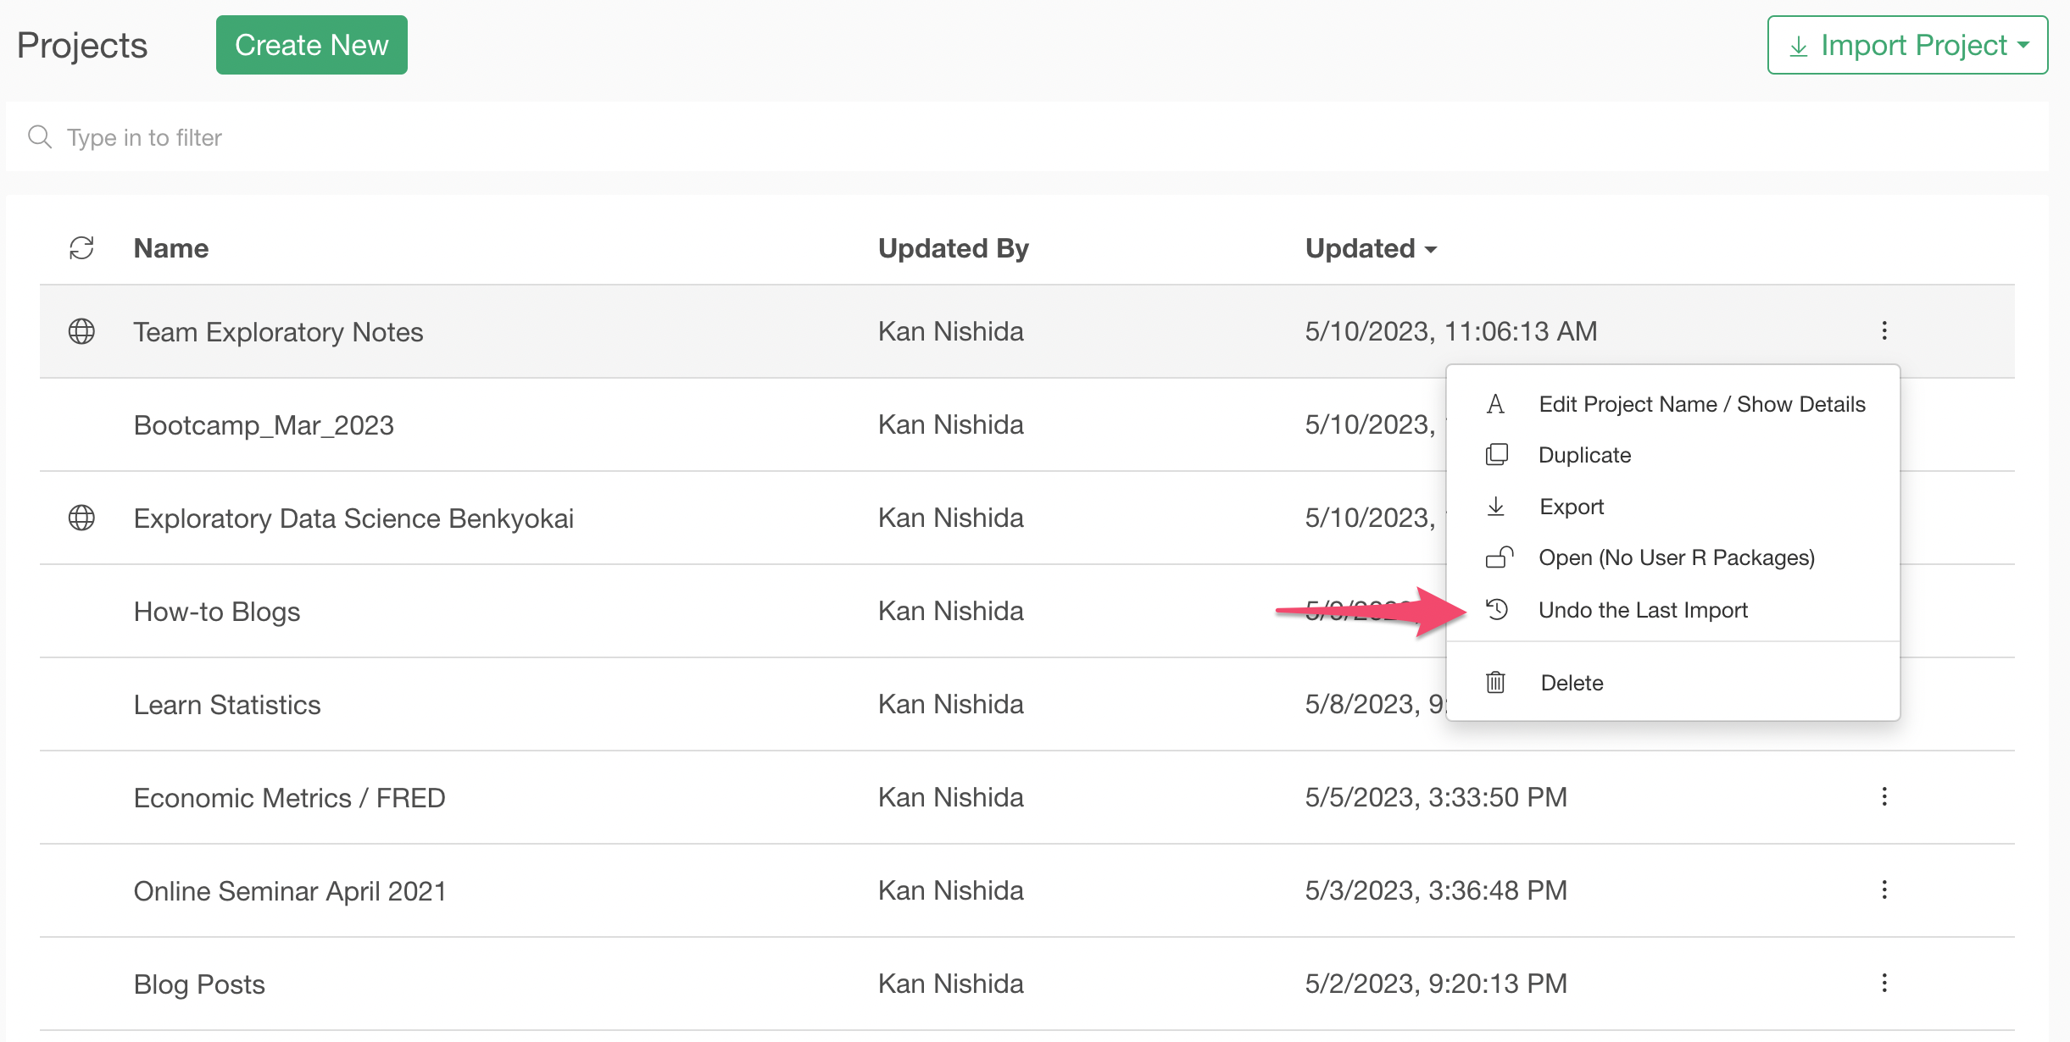Open three-dot menu for Blog Posts
The image size is (2070, 1042).
coord(1884,983)
